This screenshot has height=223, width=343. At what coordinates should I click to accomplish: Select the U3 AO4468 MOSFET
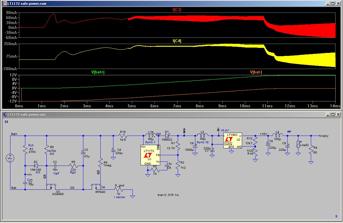(x=51, y=187)
